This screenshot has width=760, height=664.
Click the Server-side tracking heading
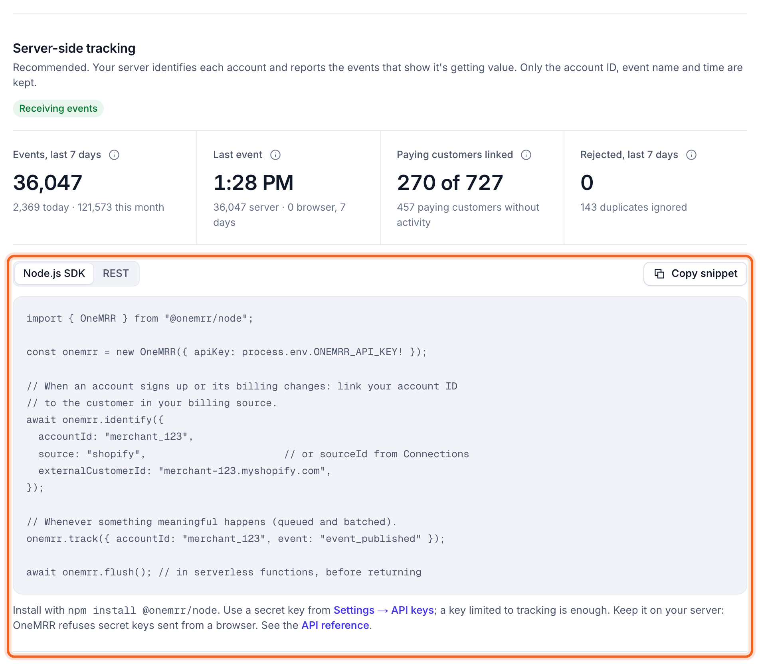(x=74, y=48)
